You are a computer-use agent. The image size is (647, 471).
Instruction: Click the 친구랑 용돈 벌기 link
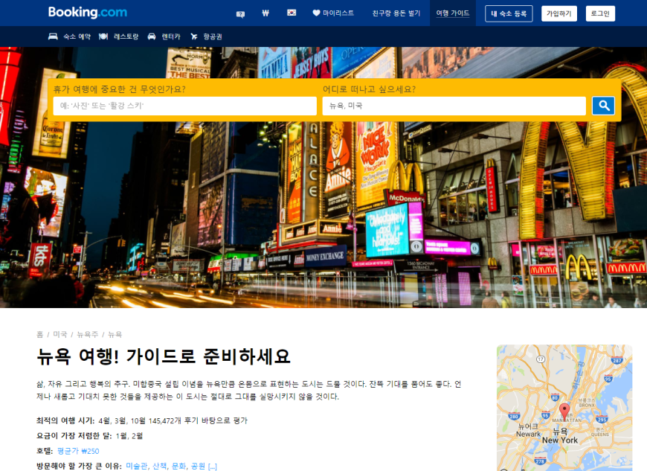click(396, 13)
